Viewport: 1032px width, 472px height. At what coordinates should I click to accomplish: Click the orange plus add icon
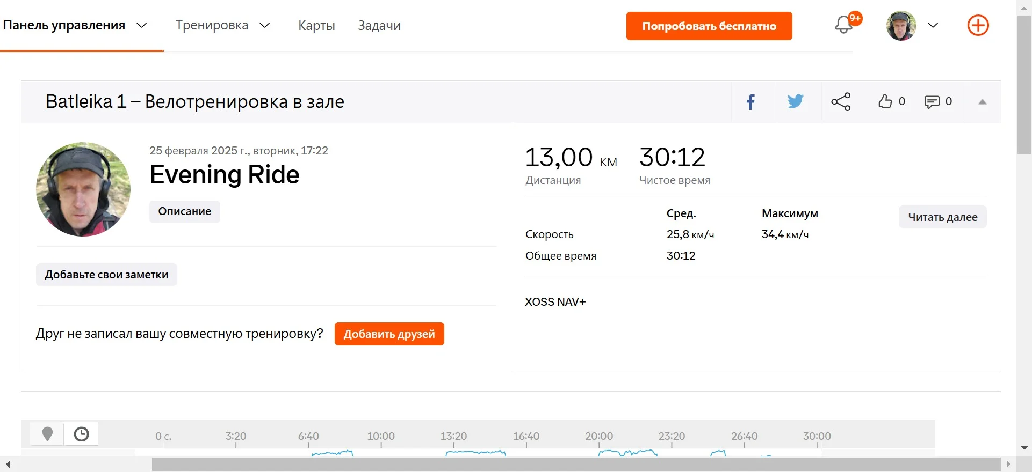(978, 25)
